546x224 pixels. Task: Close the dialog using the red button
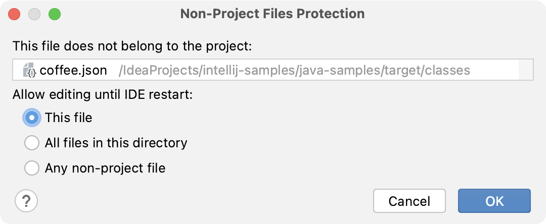point(14,14)
